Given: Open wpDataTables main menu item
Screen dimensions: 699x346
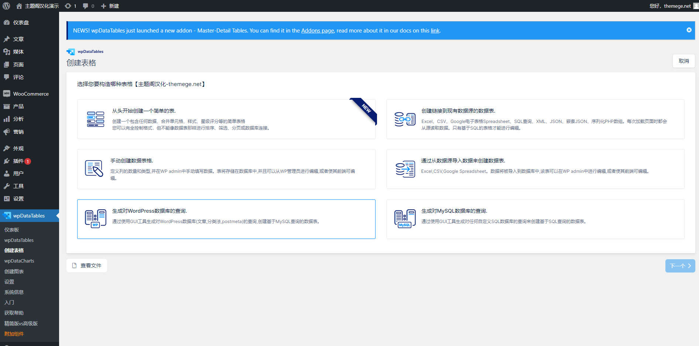Looking at the screenshot, I should [x=30, y=216].
